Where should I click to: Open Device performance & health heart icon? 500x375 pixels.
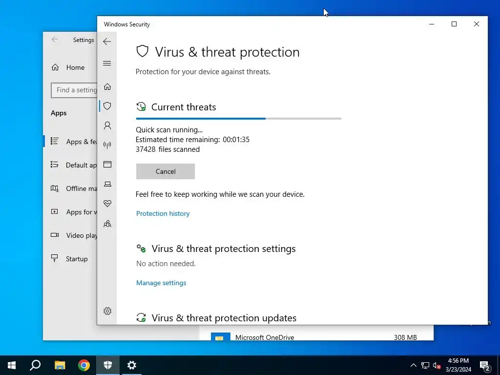107,204
